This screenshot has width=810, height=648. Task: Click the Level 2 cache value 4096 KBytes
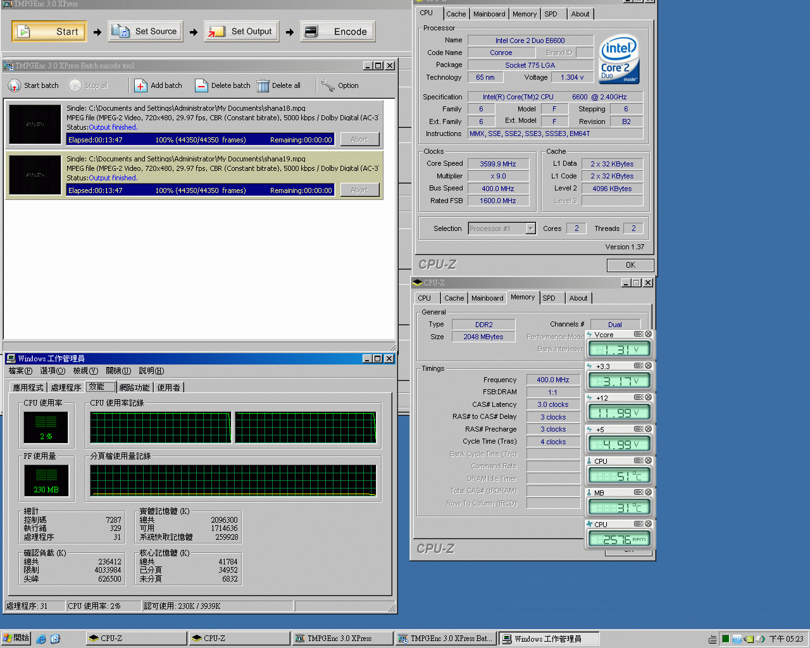(612, 189)
